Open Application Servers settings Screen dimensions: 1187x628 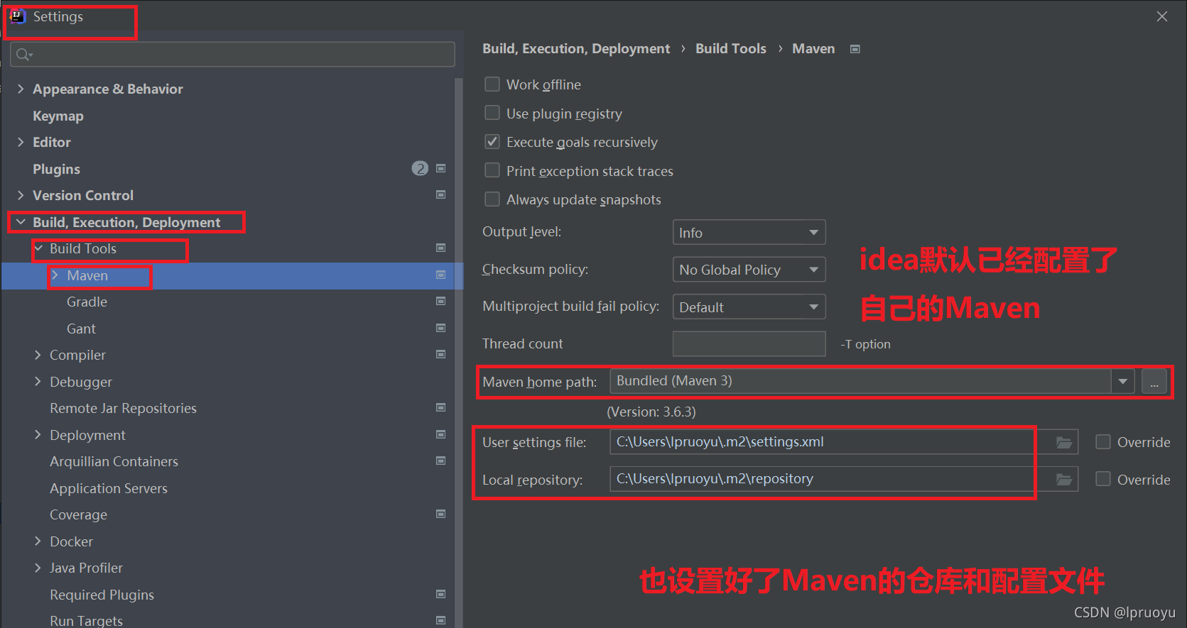click(109, 488)
